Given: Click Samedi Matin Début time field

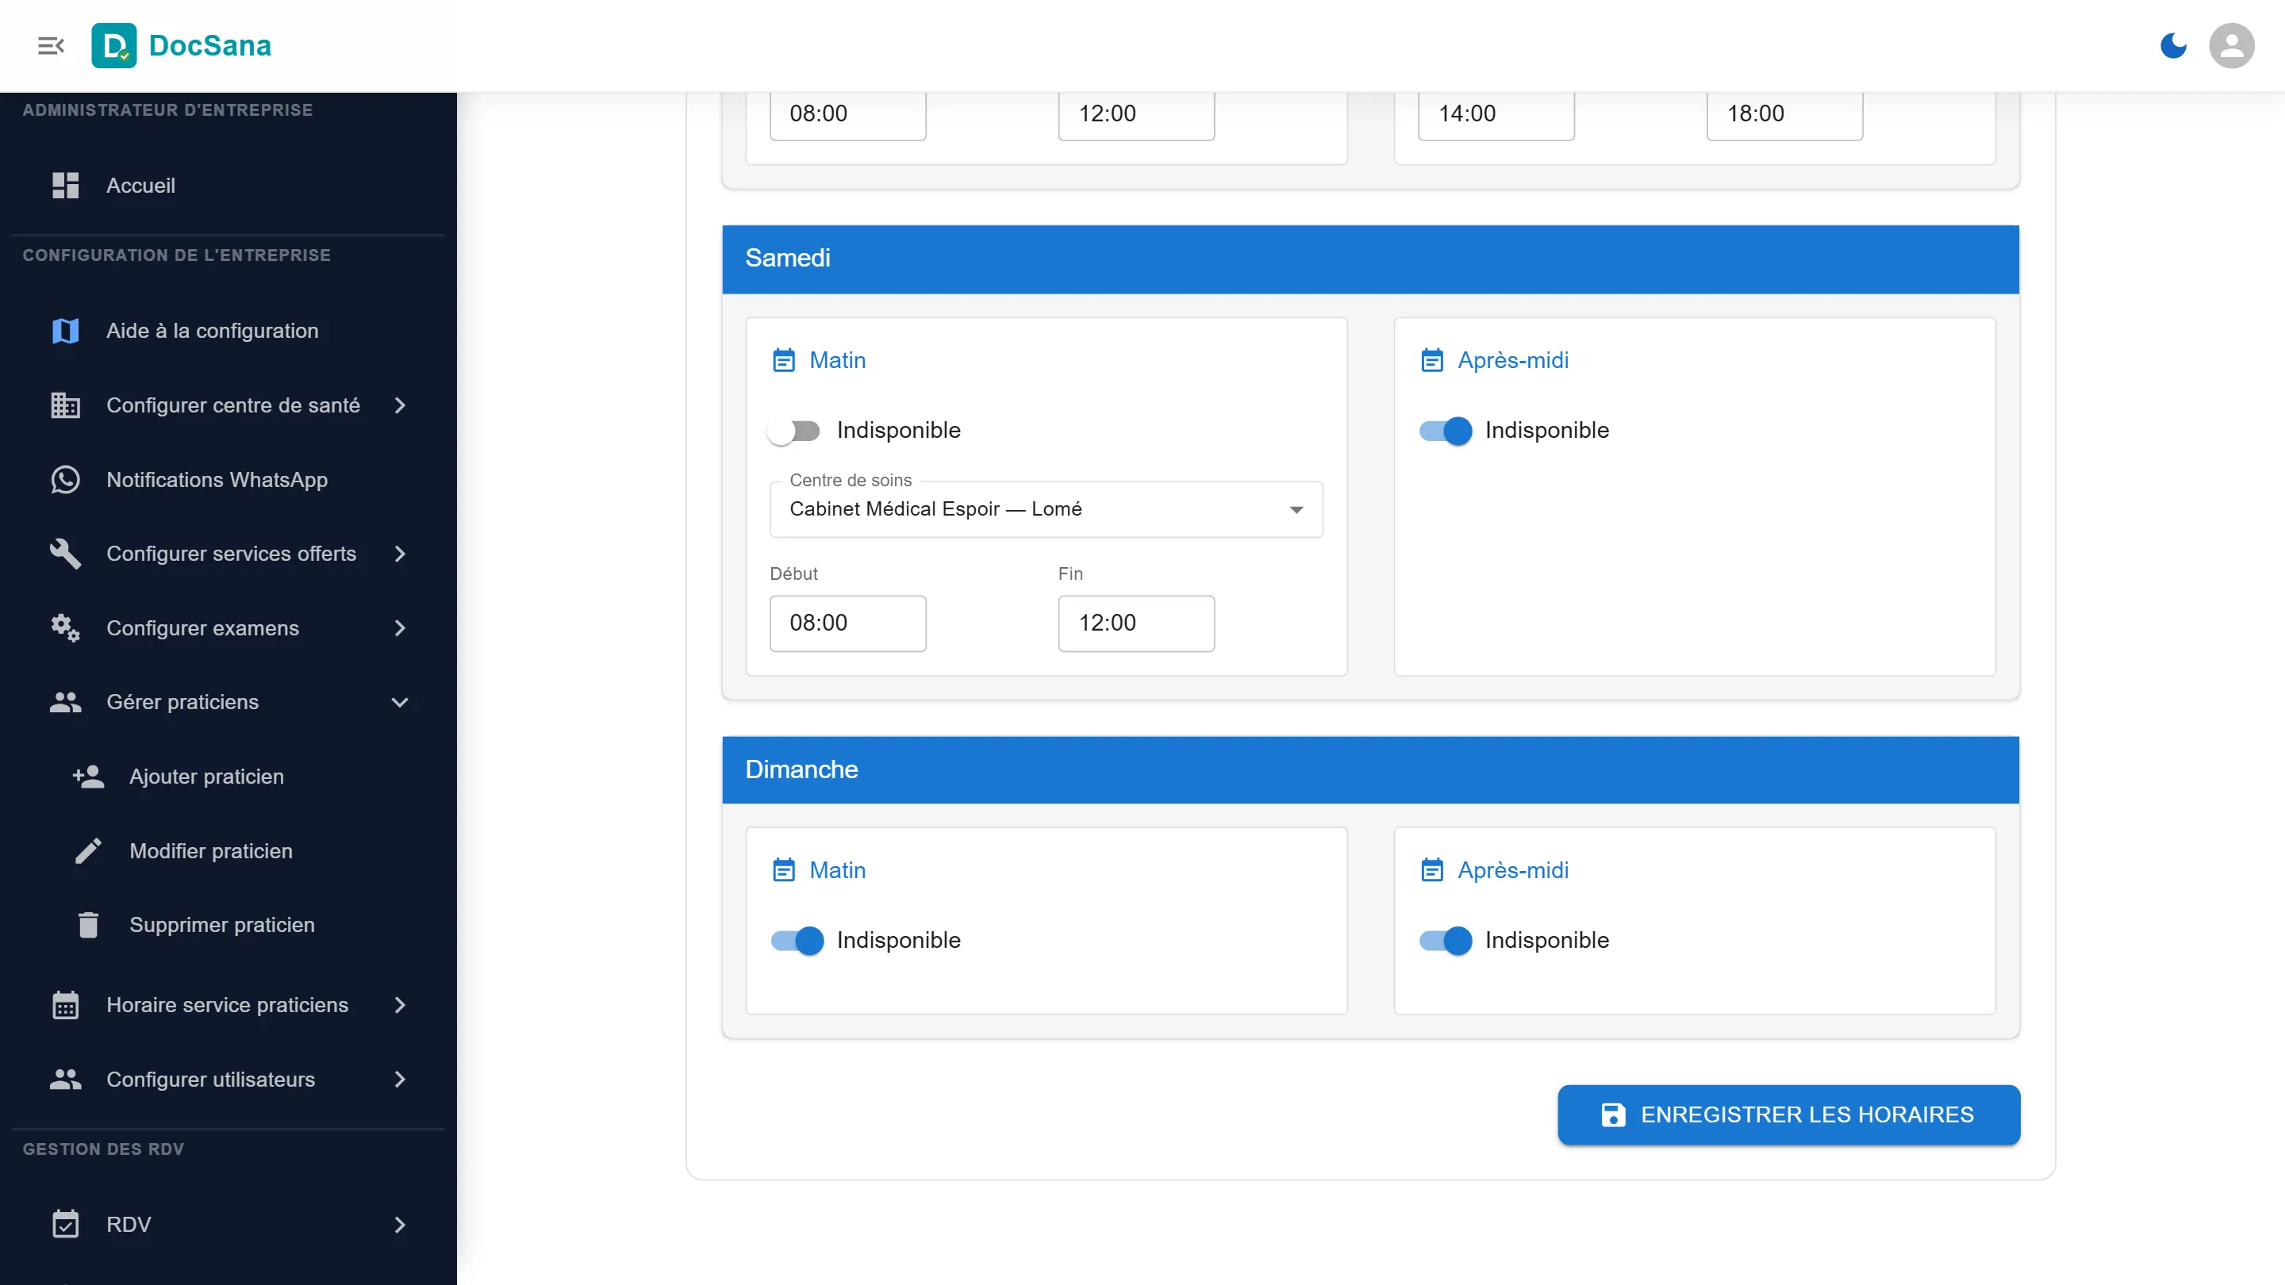Looking at the screenshot, I should (x=847, y=623).
